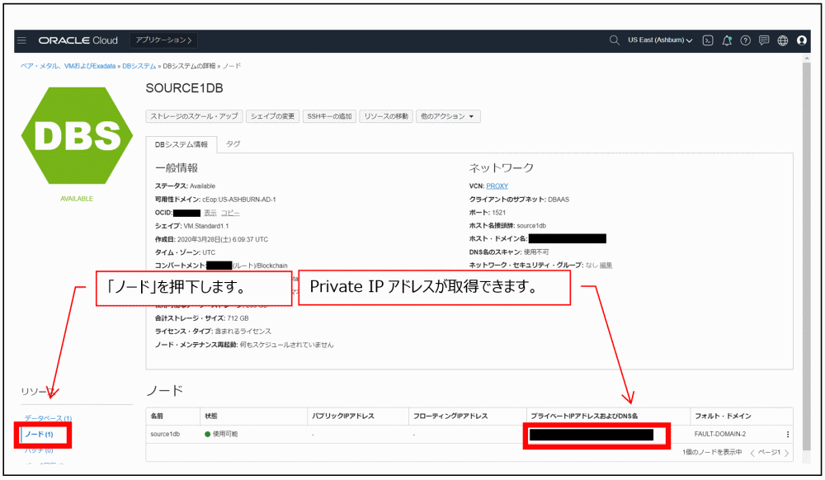Launch the Cloud Shell icon
Screen dimensions: 825x480
coord(708,40)
